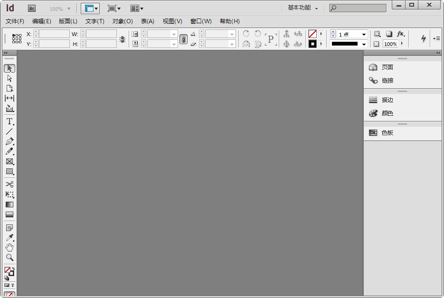Activate the Hand tool

tap(9, 247)
